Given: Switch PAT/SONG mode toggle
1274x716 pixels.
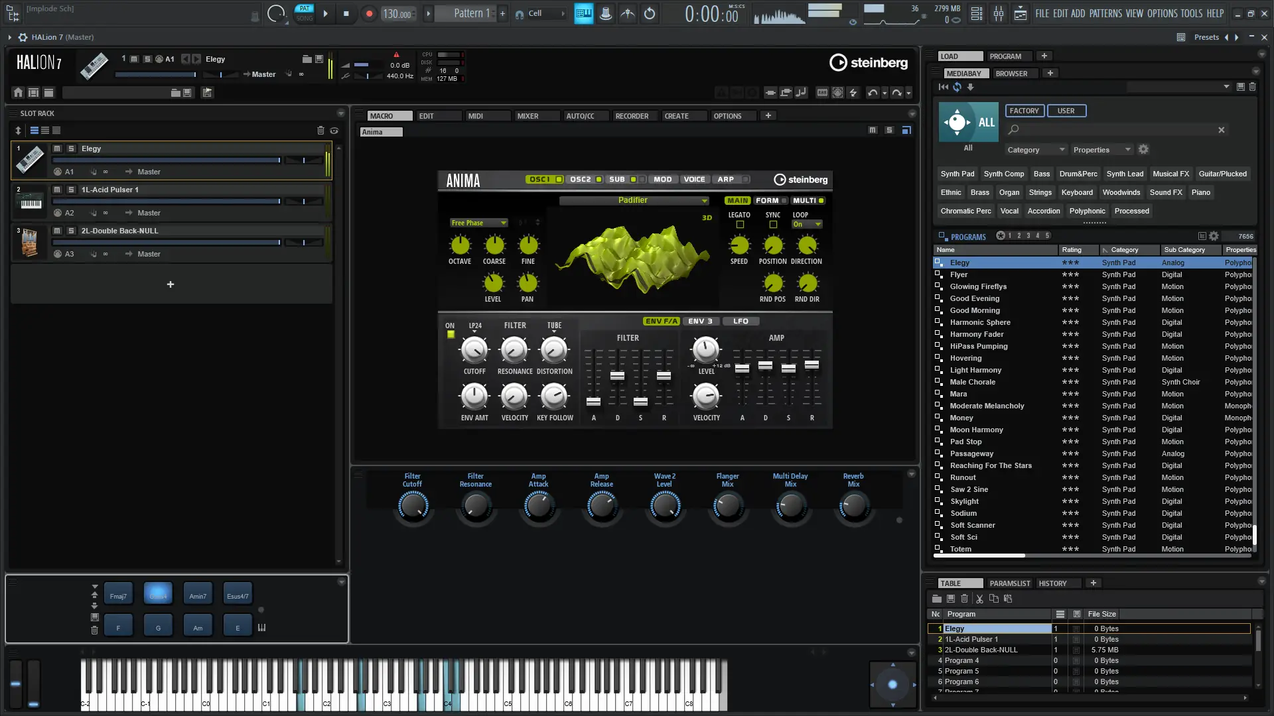Looking at the screenshot, I should (305, 13).
